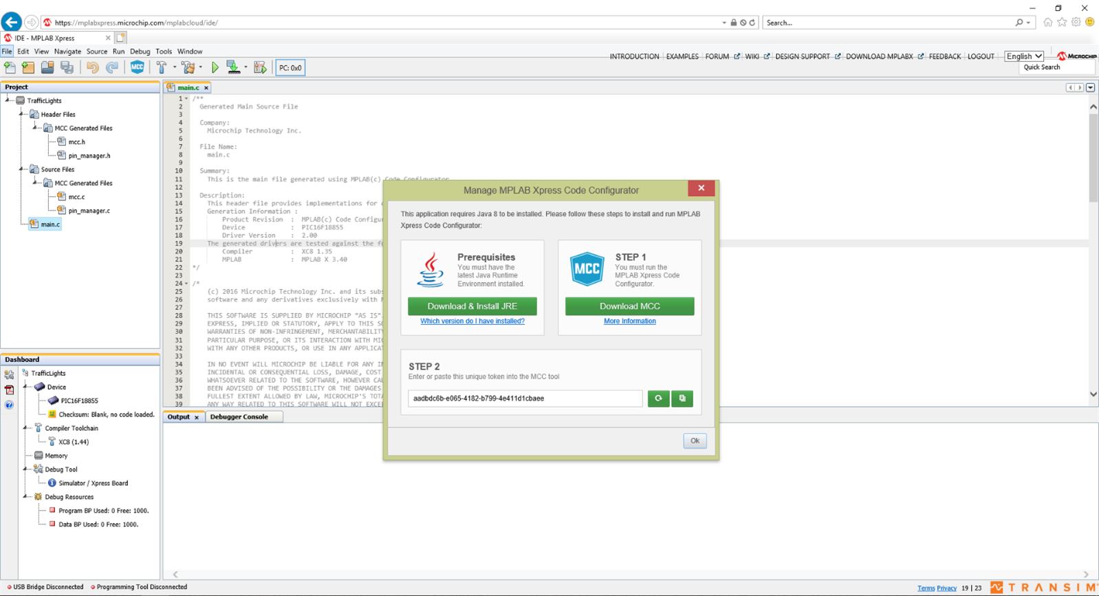
Task: Select pin_manager.h in Project tree
Action: (89, 156)
